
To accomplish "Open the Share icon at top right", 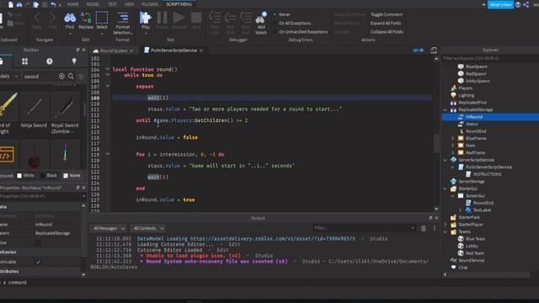I will tap(526, 4).
